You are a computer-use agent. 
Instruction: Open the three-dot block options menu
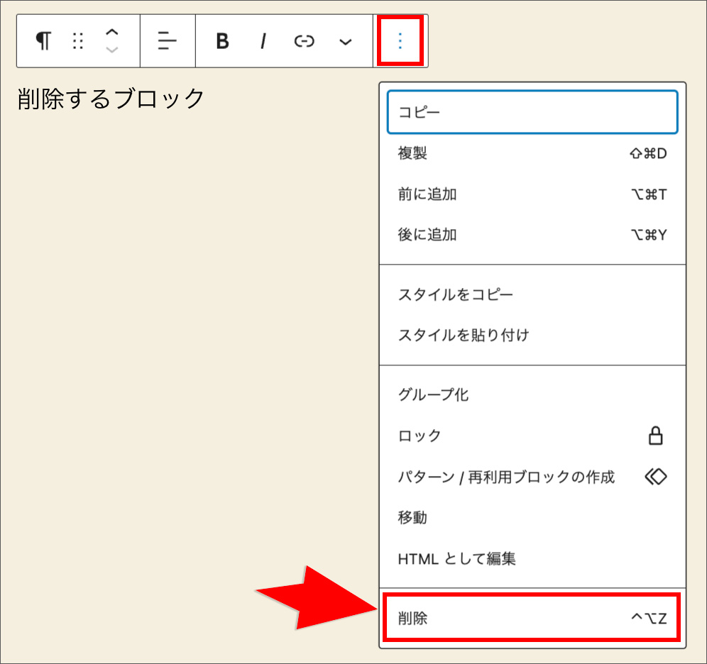coord(400,42)
